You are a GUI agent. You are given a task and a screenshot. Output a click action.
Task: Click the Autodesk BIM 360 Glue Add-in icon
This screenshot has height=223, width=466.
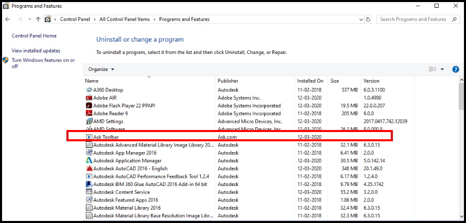pos(89,184)
